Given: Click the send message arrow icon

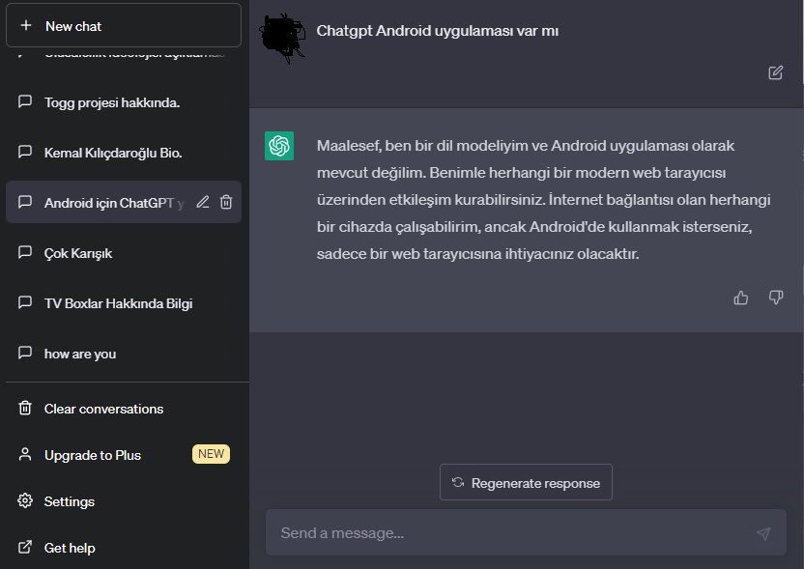Looking at the screenshot, I should point(763,533).
